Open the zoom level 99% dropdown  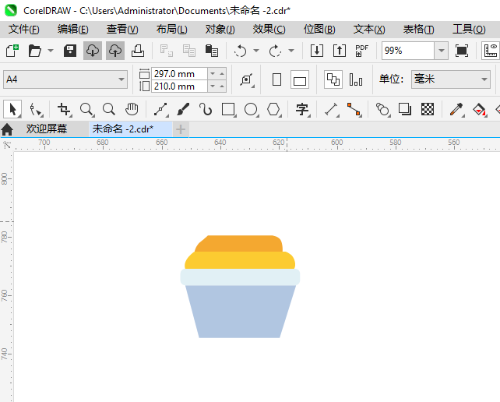[441, 51]
